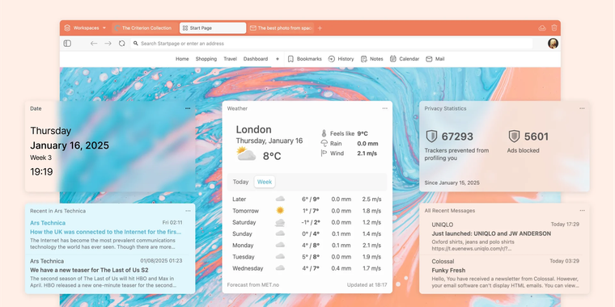Click the London city heading
The height and width of the screenshot is (307, 615).
(254, 129)
